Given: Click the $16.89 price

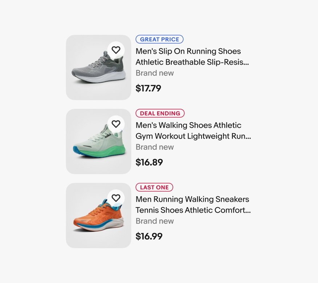Looking at the screenshot, I should click(149, 162).
